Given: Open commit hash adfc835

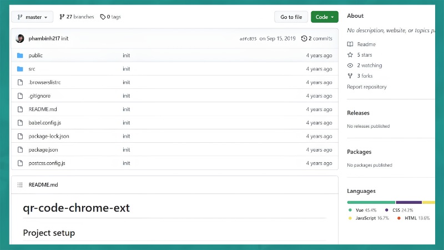Looking at the screenshot, I should coord(248,39).
